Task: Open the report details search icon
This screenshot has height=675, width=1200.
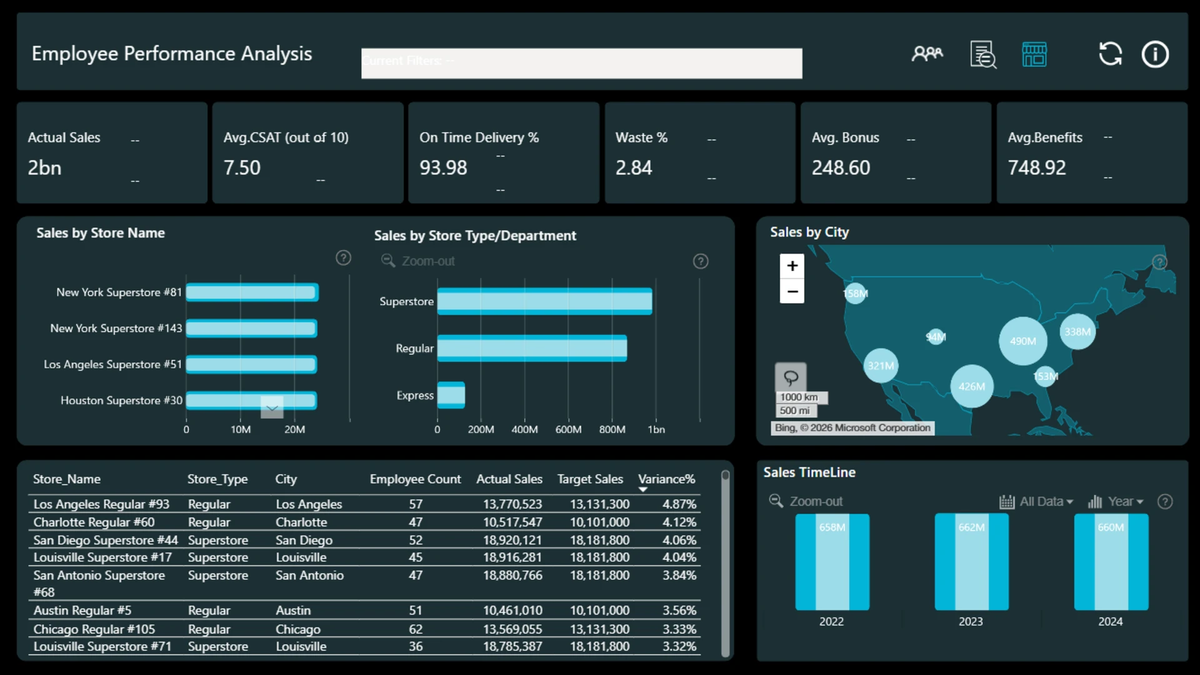Action: (x=983, y=54)
